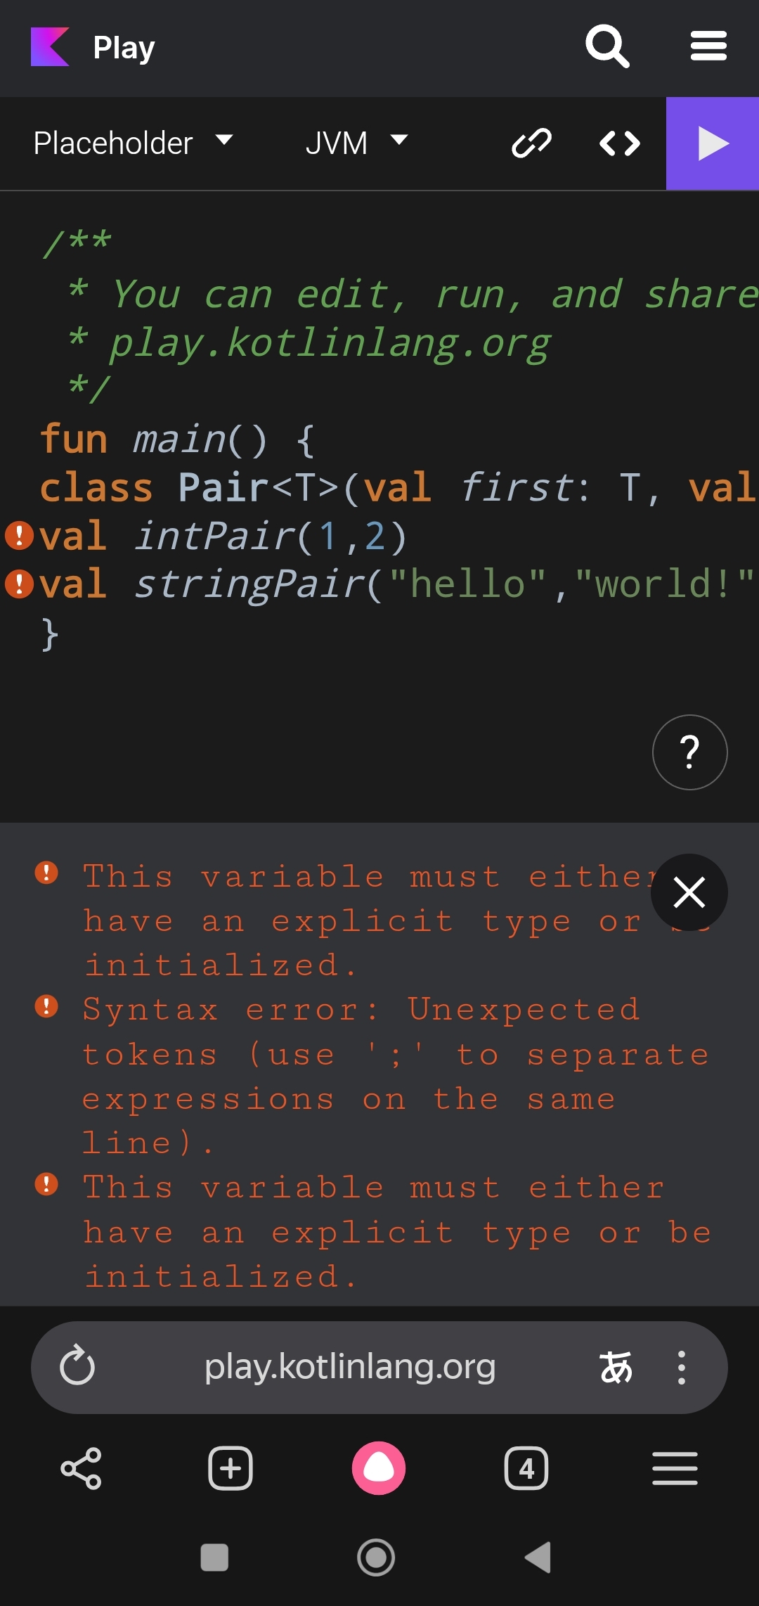Open a new tab with the plus icon
The height and width of the screenshot is (1606, 759).
[231, 1468]
